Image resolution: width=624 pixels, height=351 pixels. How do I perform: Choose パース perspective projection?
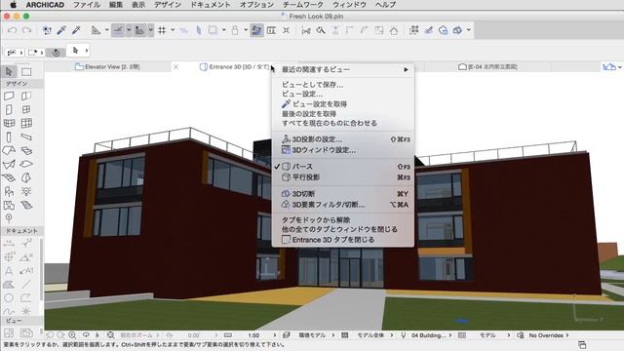(342, 167)
